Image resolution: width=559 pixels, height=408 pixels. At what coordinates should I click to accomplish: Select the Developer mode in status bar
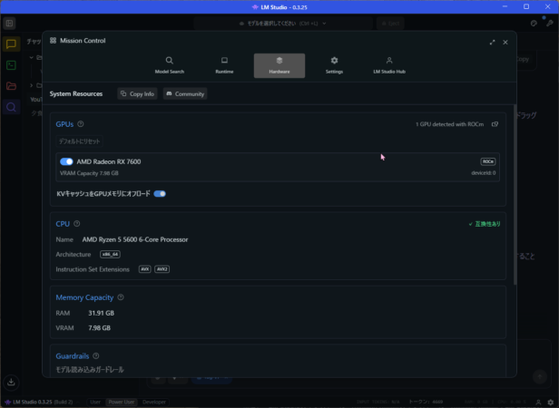coord(154,402)
